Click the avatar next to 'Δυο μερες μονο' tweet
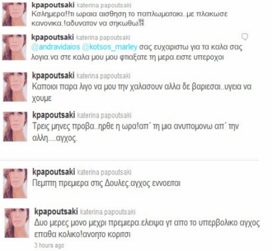 [x=17, y=223]
